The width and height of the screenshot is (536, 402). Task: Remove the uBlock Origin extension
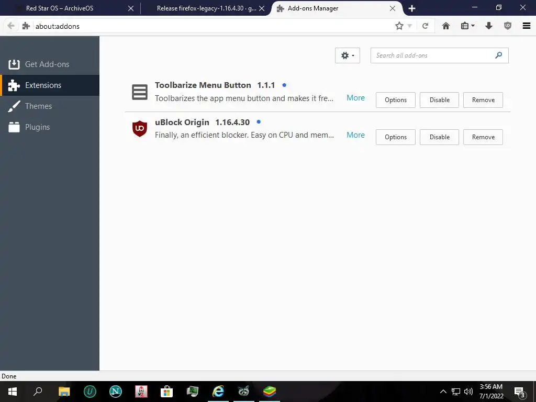(x=483, y=137)
